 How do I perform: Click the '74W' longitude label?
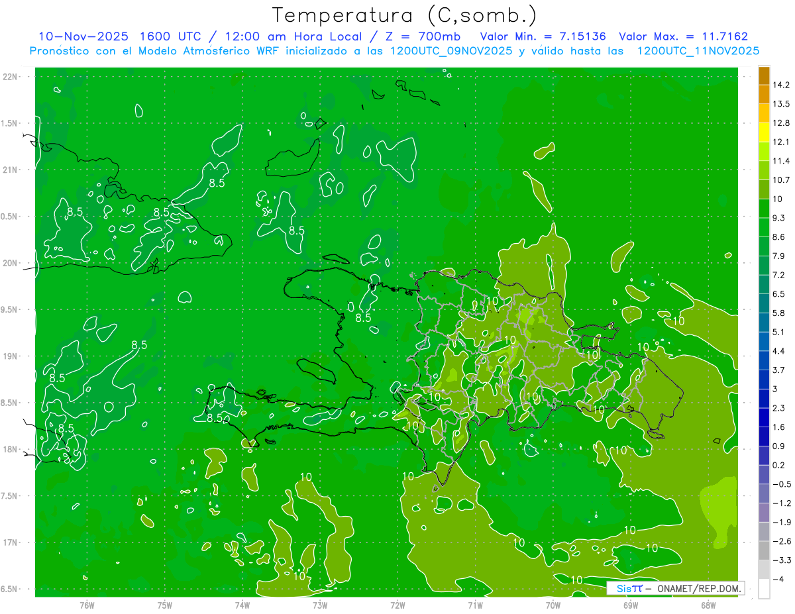pos(242,605)
